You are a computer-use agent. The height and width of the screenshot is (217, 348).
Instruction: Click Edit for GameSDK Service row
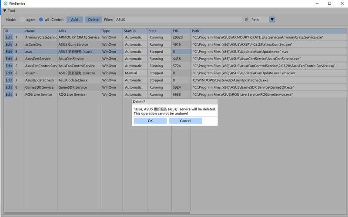[x=9, y=87]
